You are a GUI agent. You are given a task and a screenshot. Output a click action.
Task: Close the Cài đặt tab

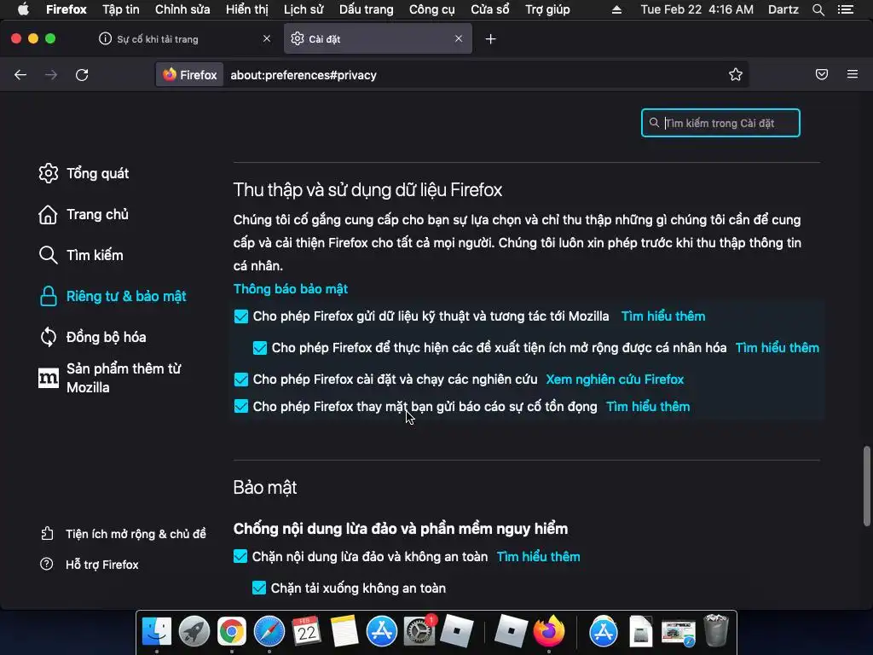pos(458,38)
